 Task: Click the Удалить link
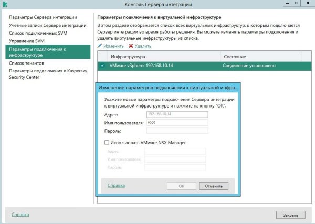(143, 46)
